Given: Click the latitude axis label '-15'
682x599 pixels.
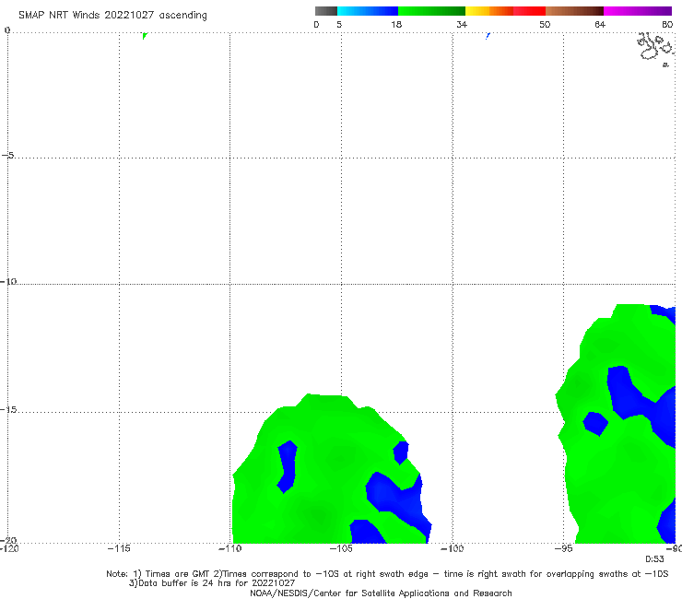Looking at the screenshot, I should [x=8, y=409].
